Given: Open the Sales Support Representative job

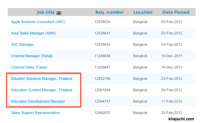Looking at the screenshot, I should pyautogui.click(x=35, y=113).
